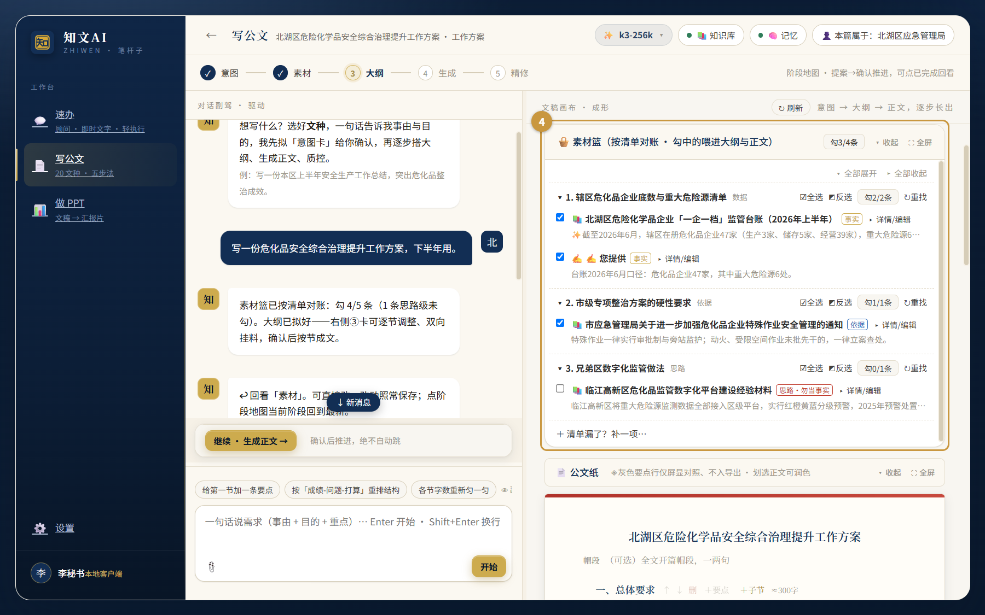Click the 做 PPT chart sidebar icon
Image resolution: width=985 pixels, height=615 pixels.
tap(40, 210)
